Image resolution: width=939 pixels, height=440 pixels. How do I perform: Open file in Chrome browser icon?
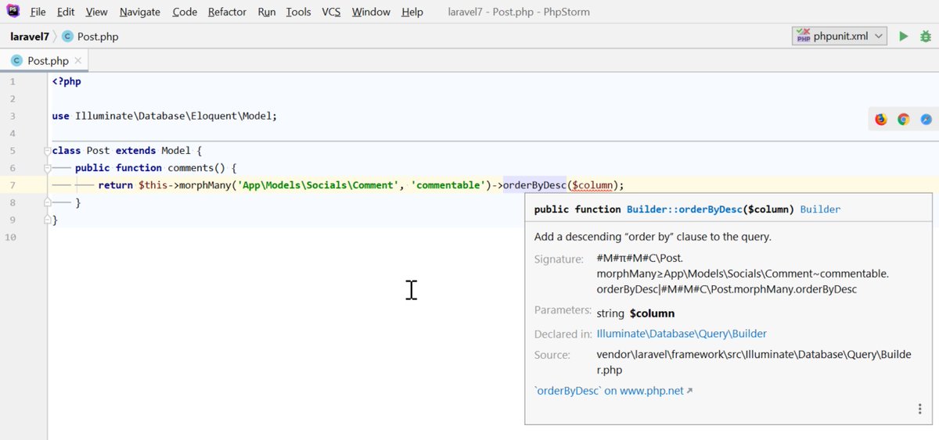point(904,120)
